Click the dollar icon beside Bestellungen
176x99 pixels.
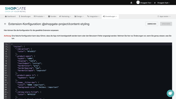click(19, 16)
